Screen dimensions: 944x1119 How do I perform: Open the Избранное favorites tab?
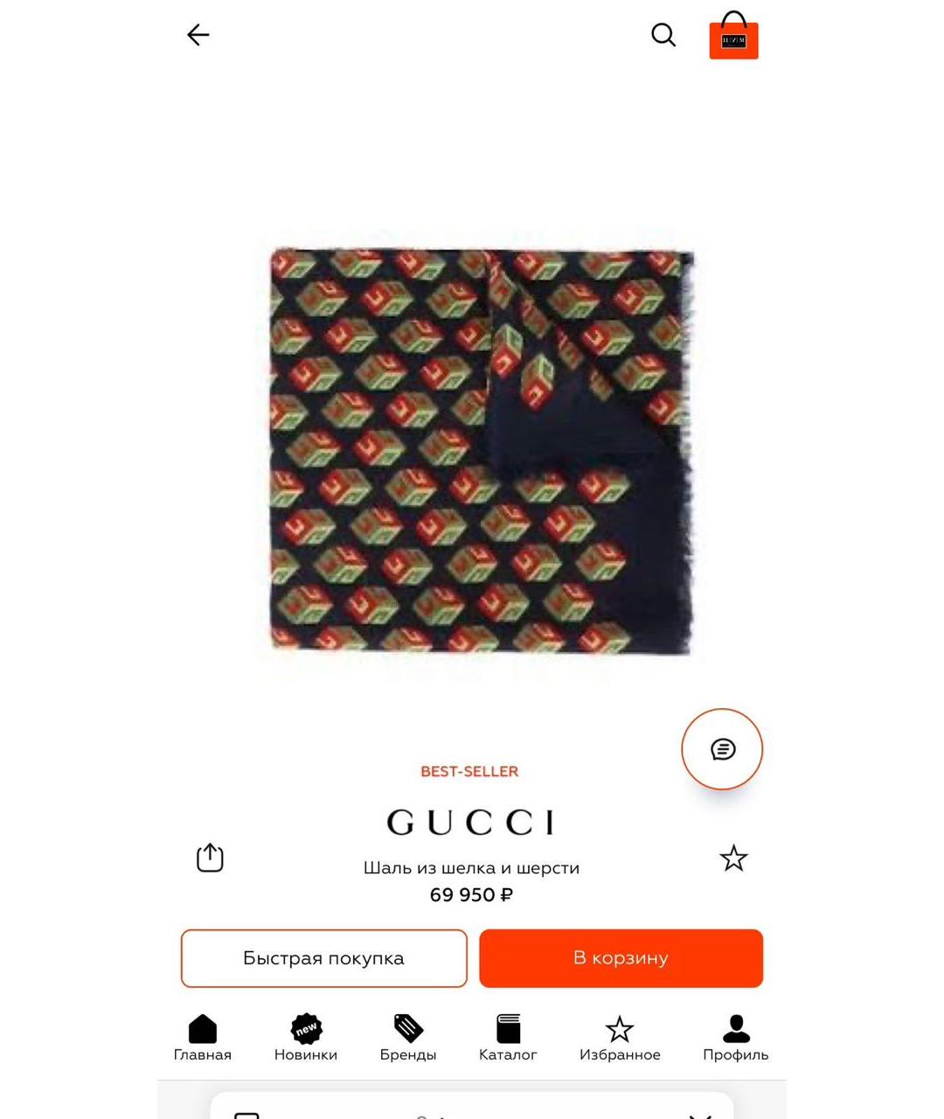coord(620,1038)
